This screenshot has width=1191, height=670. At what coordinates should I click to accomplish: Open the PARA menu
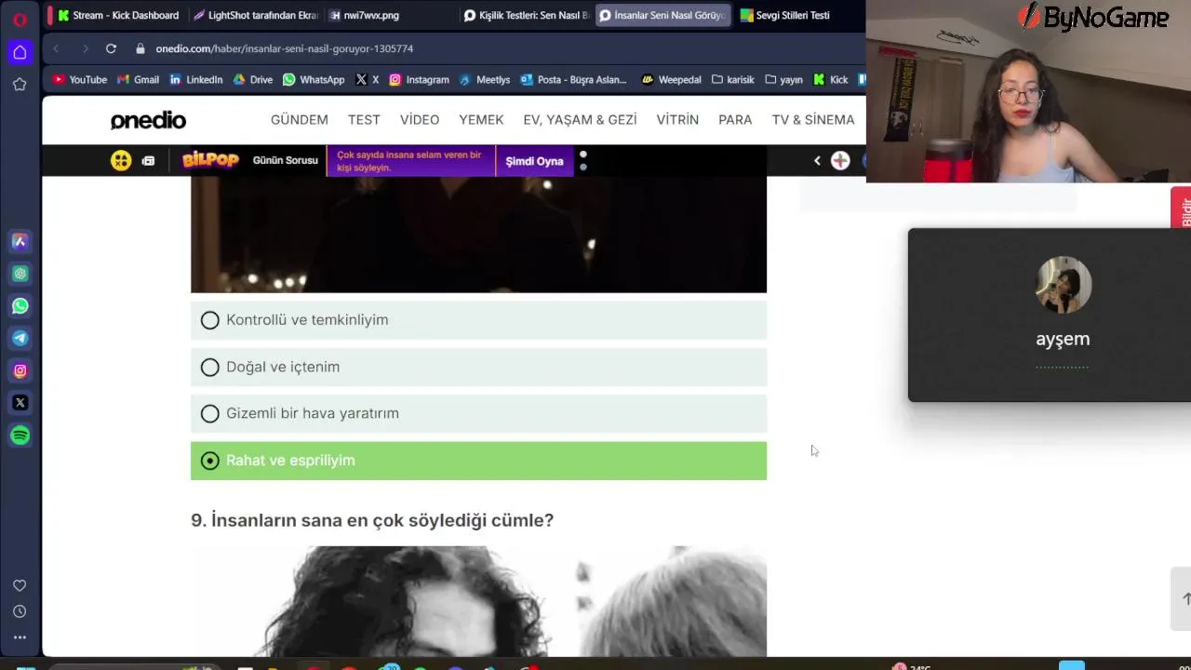pyautogui.click(x=735, y=120)
